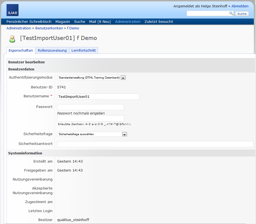256x224 pixels.
Task: Go to Magazin in navigation bar
Action: (x=63, y=22)
